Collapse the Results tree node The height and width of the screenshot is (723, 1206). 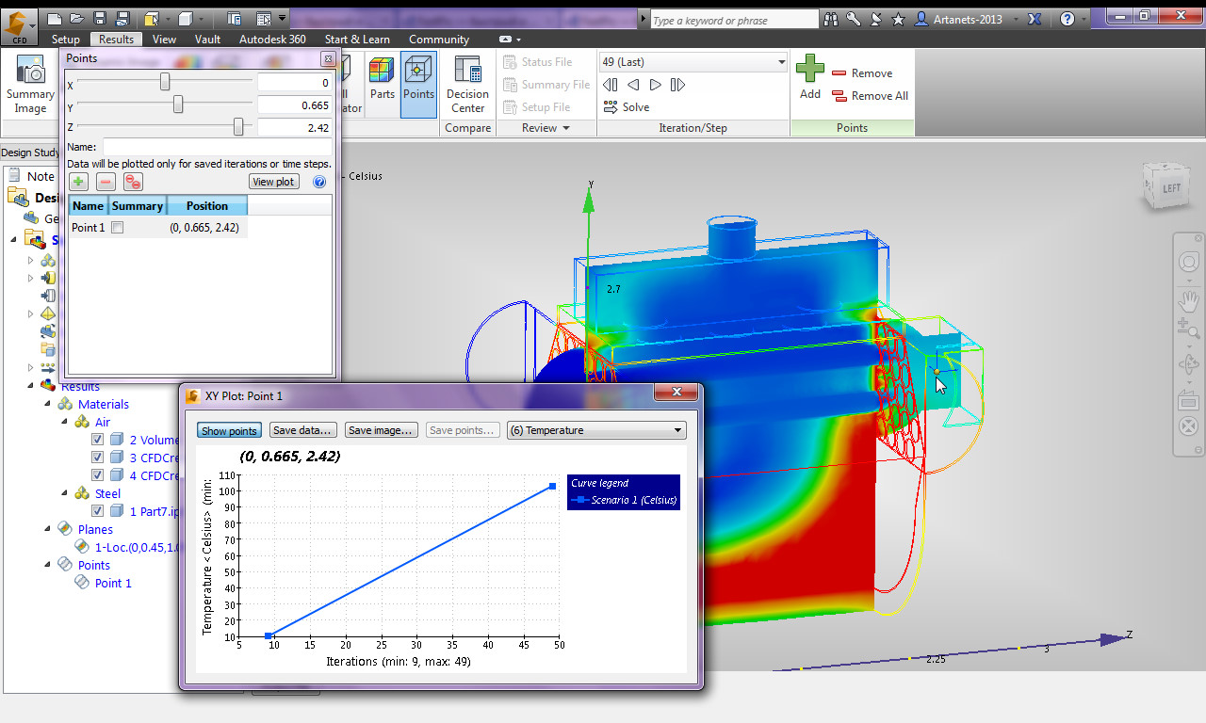click(31, 386)
